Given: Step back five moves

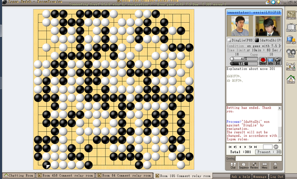Looking at the screenshot, I should click(x=235, y=147).
